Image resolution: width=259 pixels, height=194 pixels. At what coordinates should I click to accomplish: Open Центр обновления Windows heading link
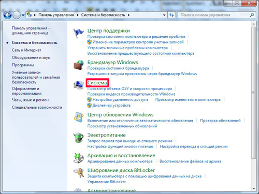120,115
